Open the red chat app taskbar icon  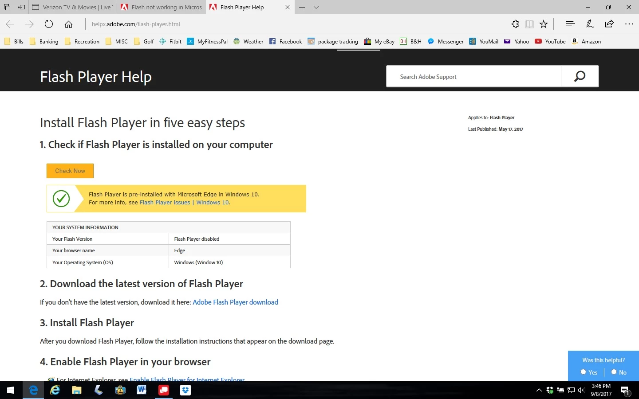[164, 390]
